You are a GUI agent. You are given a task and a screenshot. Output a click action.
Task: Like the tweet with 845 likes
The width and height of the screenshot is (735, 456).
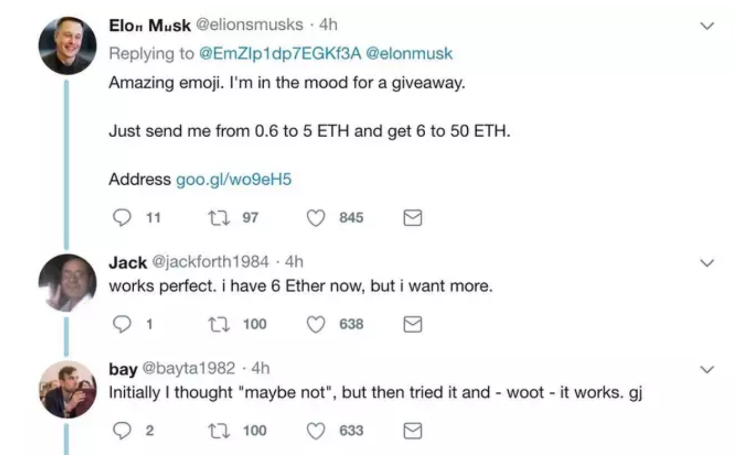click(316, 218)
